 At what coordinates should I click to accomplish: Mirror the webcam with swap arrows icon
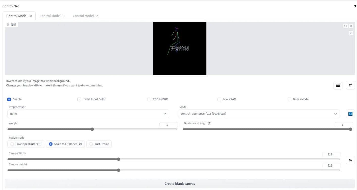350,85
